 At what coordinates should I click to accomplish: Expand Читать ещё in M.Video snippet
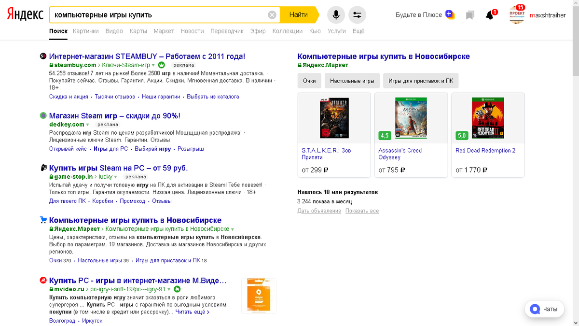pyautogui.click(x=193, y=312)
